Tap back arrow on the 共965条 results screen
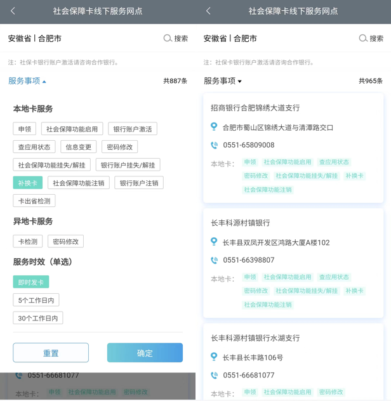 pyautogui.click(x=208, y=11)
